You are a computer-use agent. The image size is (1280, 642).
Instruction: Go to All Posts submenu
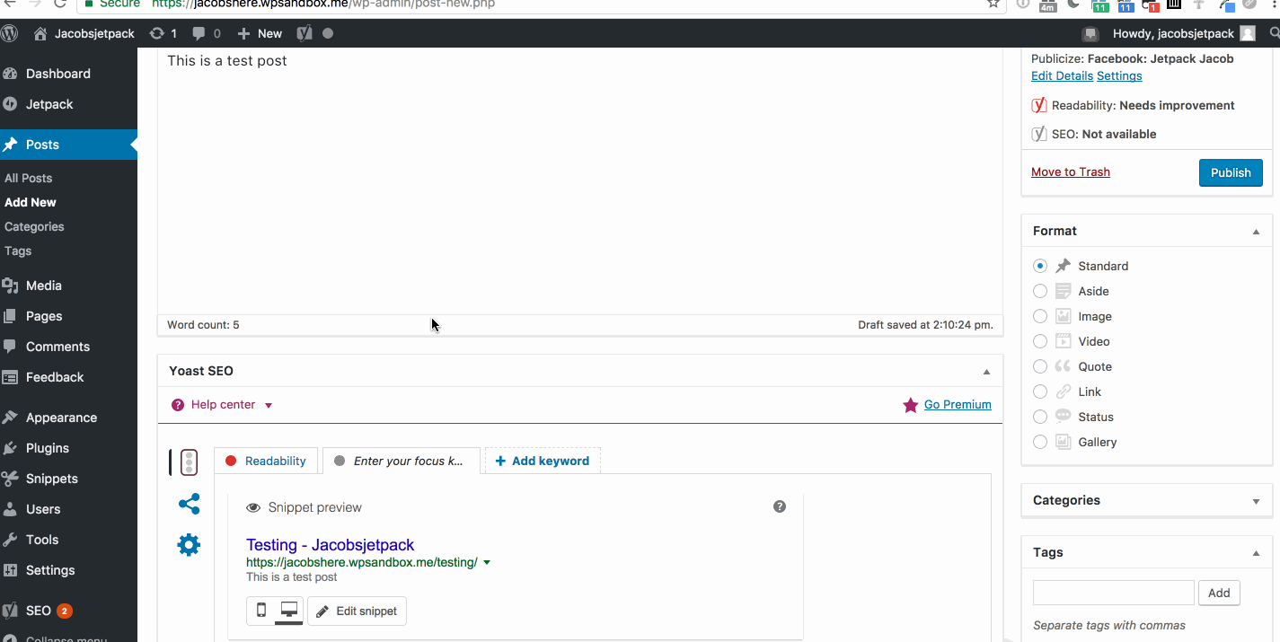pos(29,178)
